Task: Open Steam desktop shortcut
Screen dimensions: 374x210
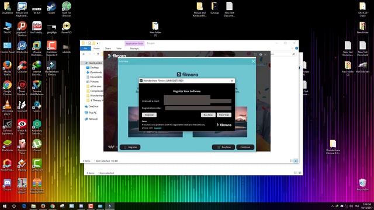Action: pos(51,8)
